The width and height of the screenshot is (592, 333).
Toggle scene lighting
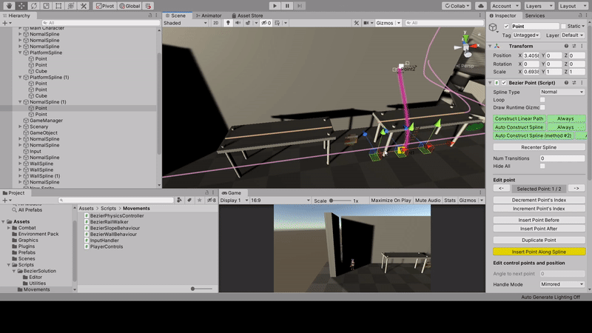[x=228, y=23]
